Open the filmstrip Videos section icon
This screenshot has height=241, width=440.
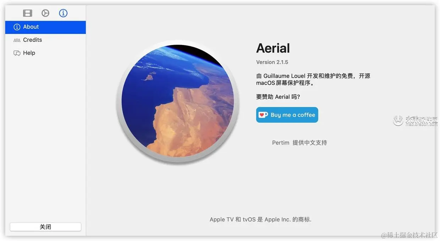coord(28,13)
